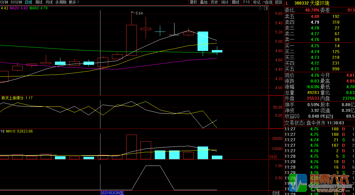Click the X10 volume scale box
The image size is (355, 195).
point(272,157)
